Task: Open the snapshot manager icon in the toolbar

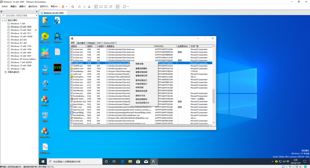Action: [x=89, y=7]
